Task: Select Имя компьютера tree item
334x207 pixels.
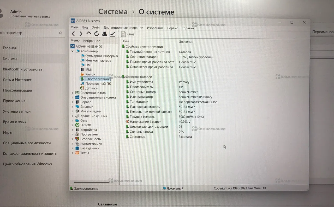Action: pos(96,61)
